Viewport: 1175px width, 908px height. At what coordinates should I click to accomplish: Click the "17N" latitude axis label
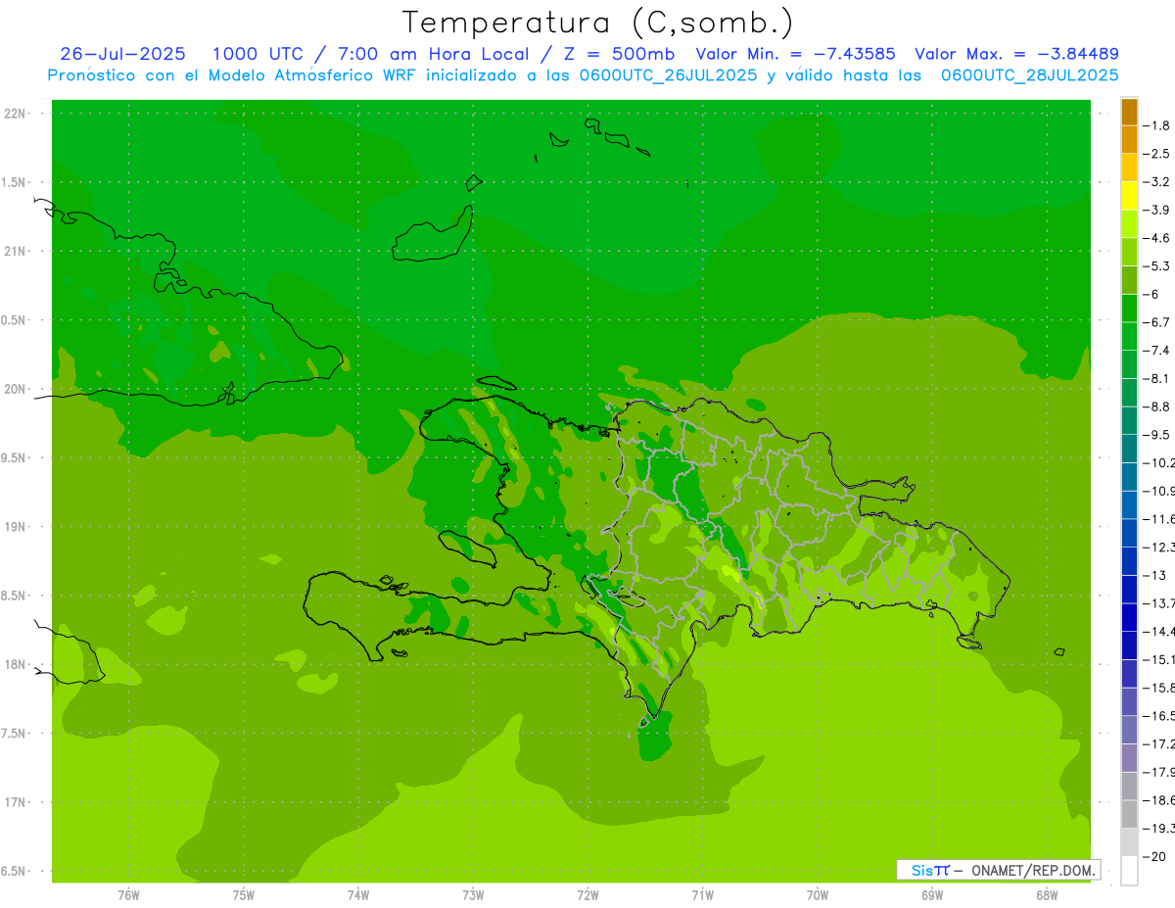click(x=15, y=801)
